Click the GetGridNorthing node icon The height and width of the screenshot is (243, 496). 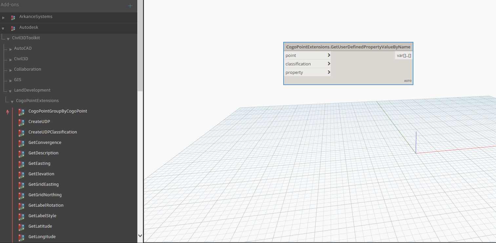[x=21, y=195]
